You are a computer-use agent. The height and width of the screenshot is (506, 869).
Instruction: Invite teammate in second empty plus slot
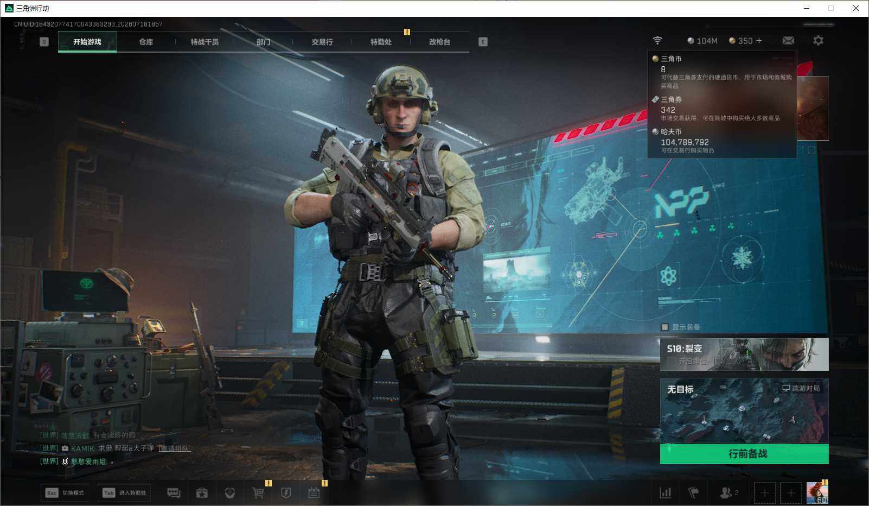791,493
